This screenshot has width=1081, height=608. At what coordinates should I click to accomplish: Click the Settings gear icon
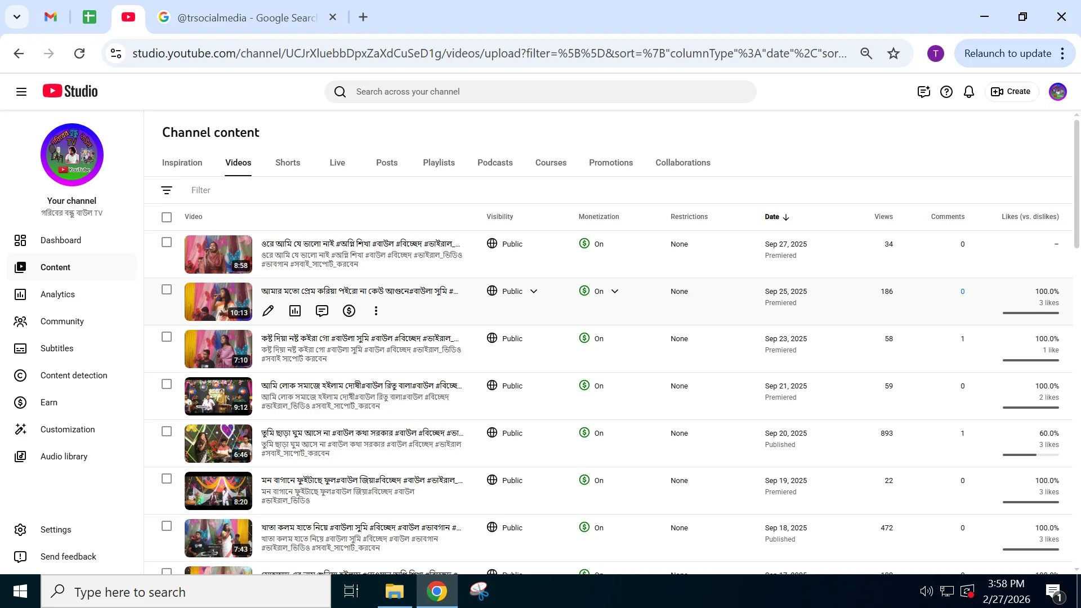(20, 530)
